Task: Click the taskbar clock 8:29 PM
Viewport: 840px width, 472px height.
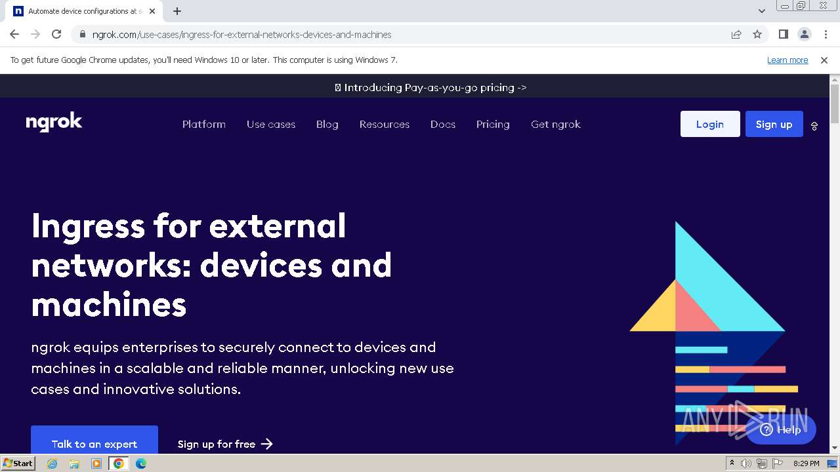Action: pos(806,463)
